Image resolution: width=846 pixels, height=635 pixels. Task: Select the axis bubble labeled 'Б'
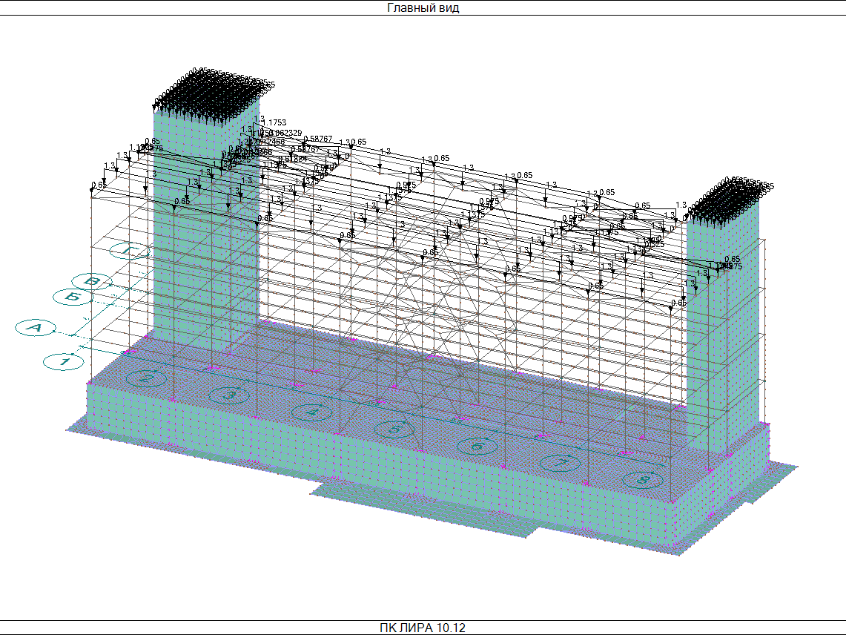(x=73, y=297)
